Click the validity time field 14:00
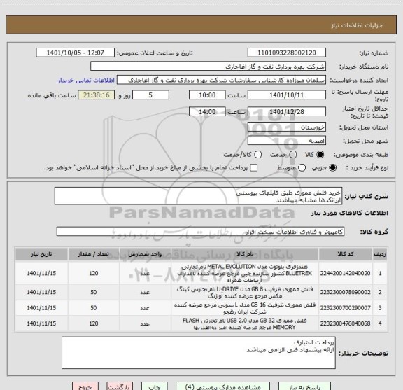This screenshot has height=390, width=403. [x=207, y=111]
